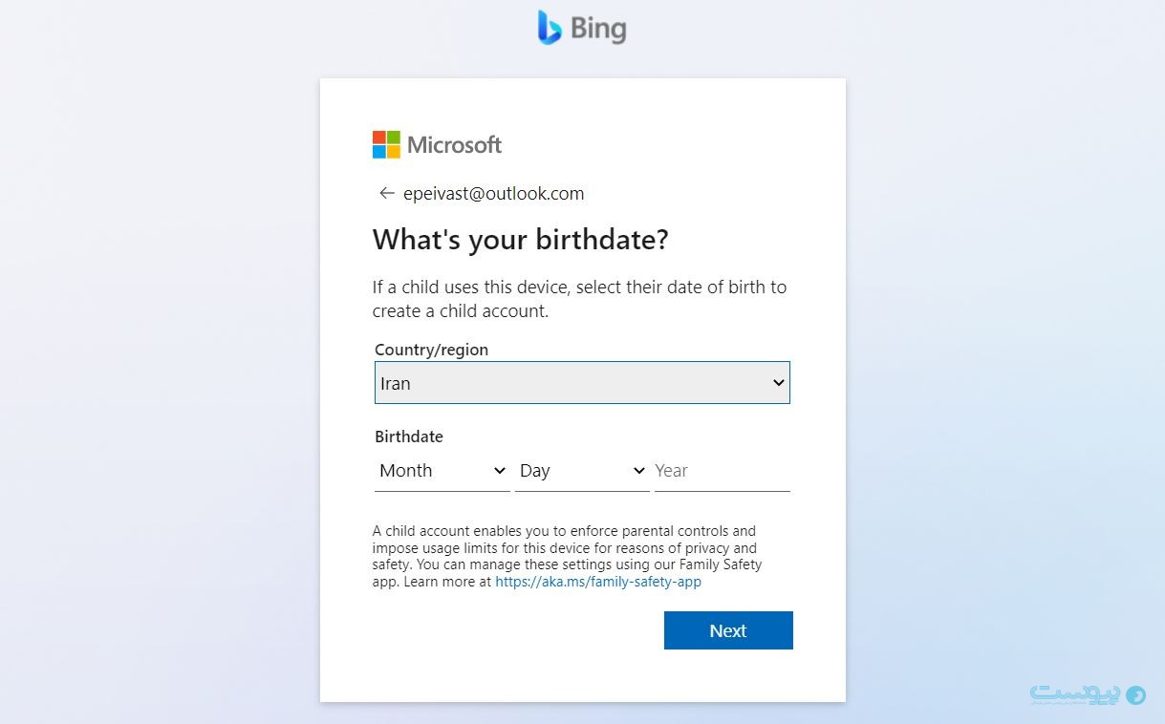Open the Day dropdown
This screenshot has width=1165, height=724.
coord(582,471)
